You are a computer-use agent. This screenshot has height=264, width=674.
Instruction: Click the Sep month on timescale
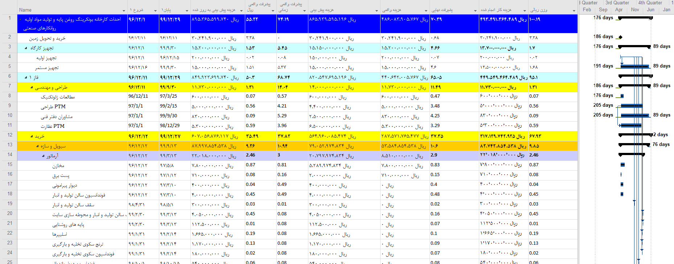click(x=603, y=10)
